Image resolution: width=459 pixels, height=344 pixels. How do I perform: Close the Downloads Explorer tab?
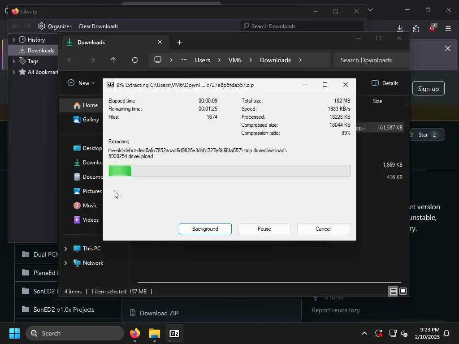(x=160, y=42)
